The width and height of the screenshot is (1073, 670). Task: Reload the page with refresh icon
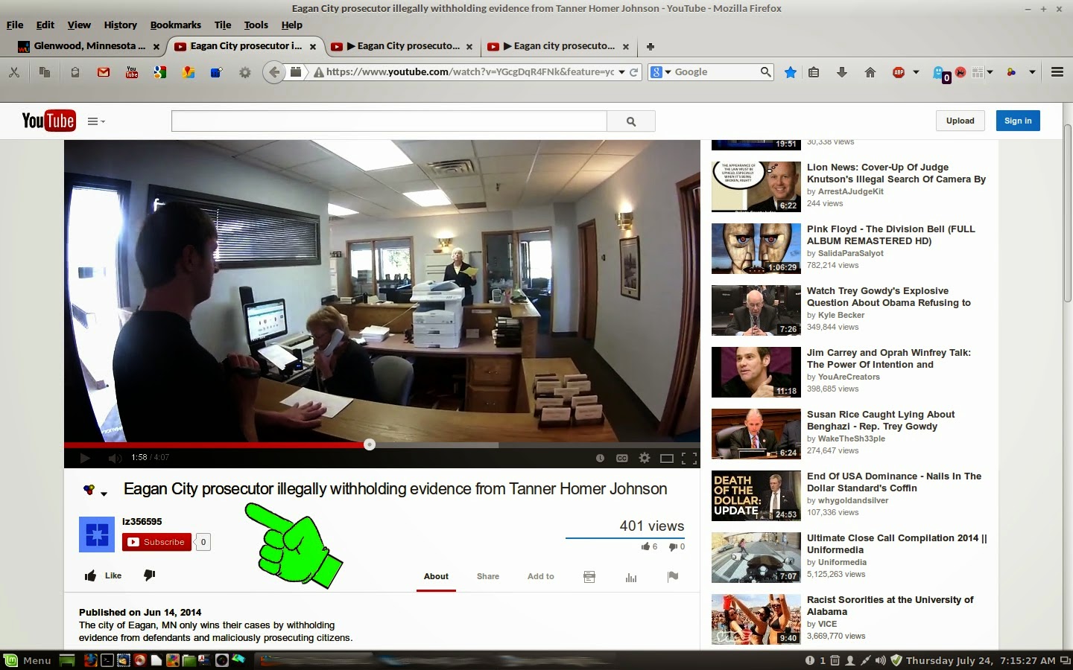coord(634,72)
